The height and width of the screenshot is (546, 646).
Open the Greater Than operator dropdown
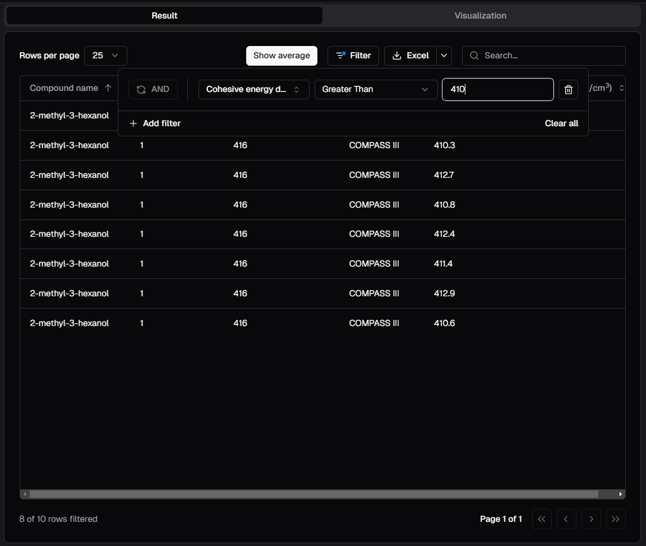376,90
